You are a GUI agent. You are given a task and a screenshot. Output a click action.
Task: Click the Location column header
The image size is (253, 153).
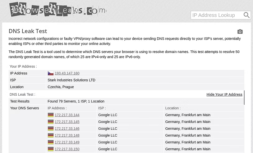tap(173, 108)
